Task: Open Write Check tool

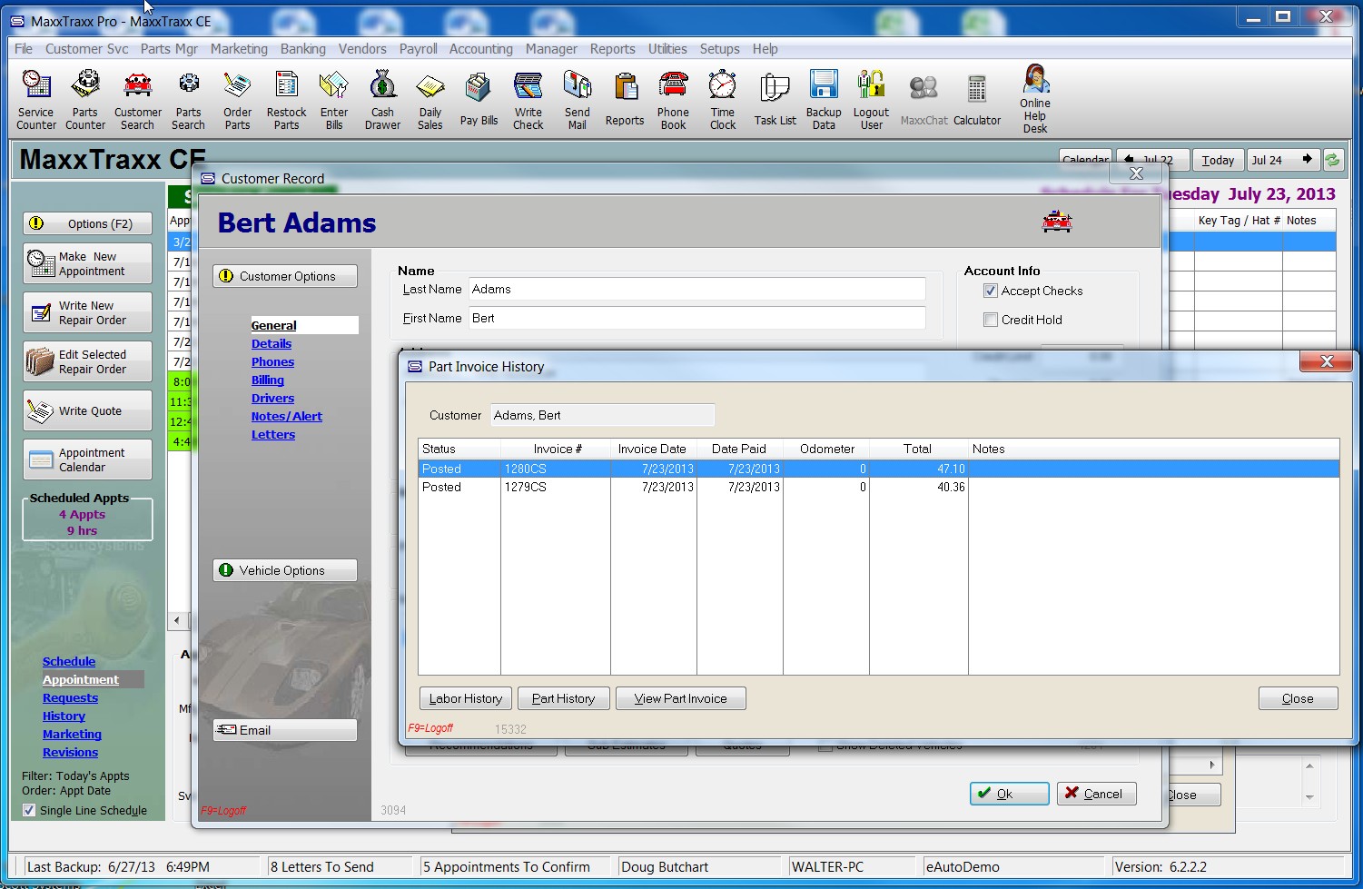Action: click(x=528, y=100)
